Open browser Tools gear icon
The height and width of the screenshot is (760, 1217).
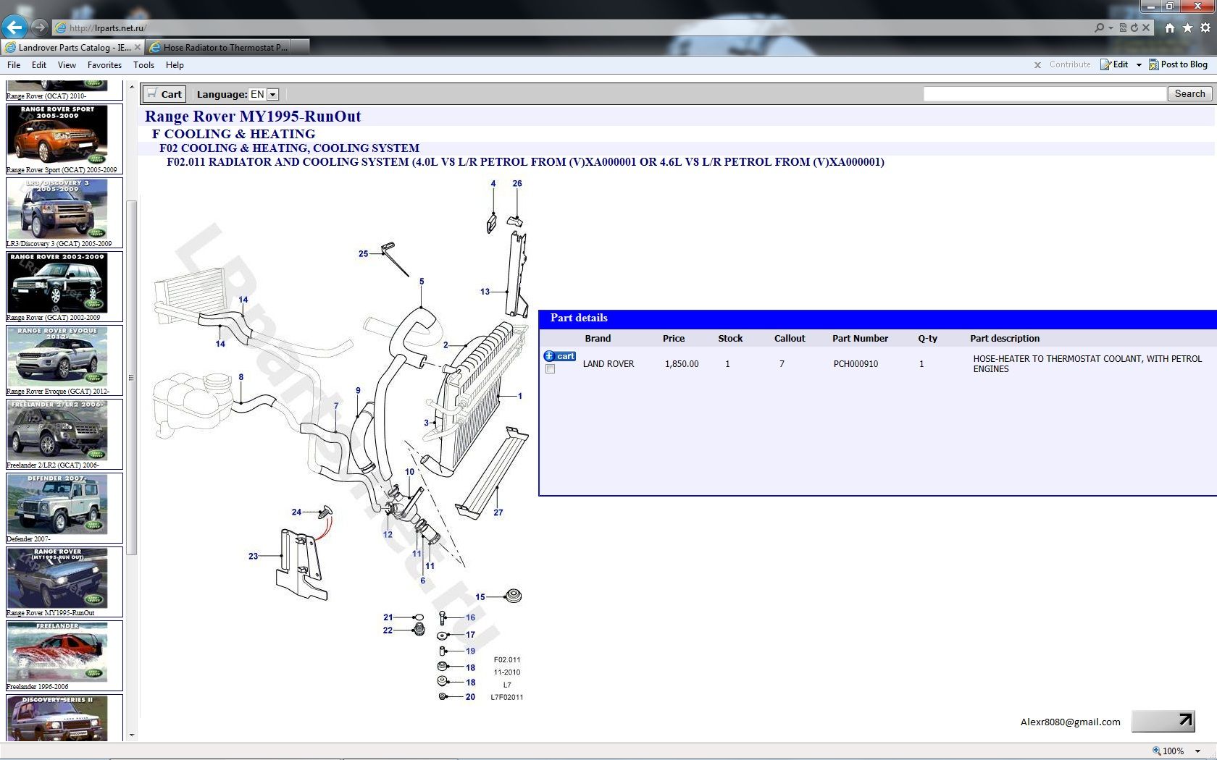pos(1205,28)
